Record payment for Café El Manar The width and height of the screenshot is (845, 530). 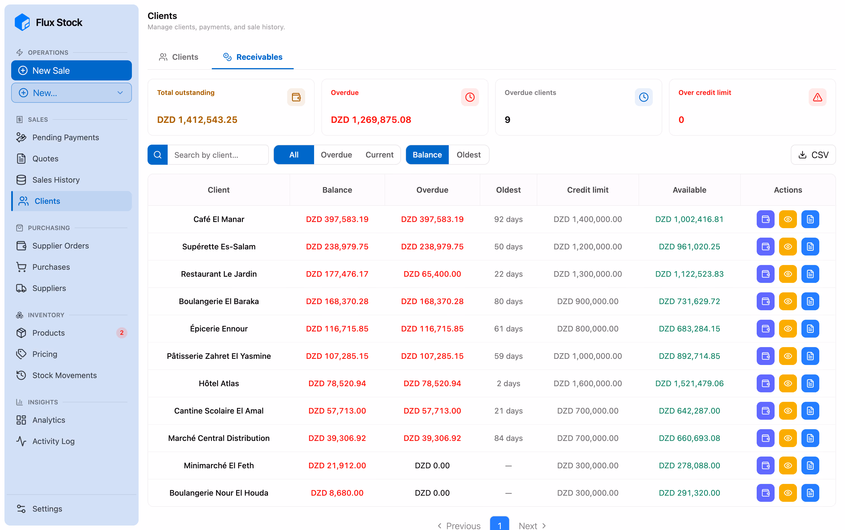(x=765, y=219)
